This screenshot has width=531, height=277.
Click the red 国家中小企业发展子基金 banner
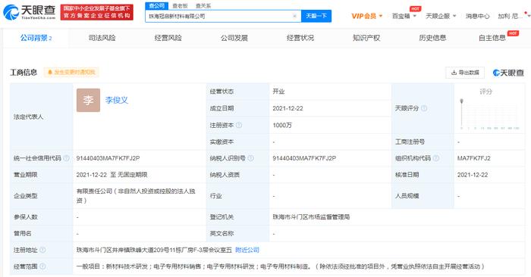tap(97, 12)
